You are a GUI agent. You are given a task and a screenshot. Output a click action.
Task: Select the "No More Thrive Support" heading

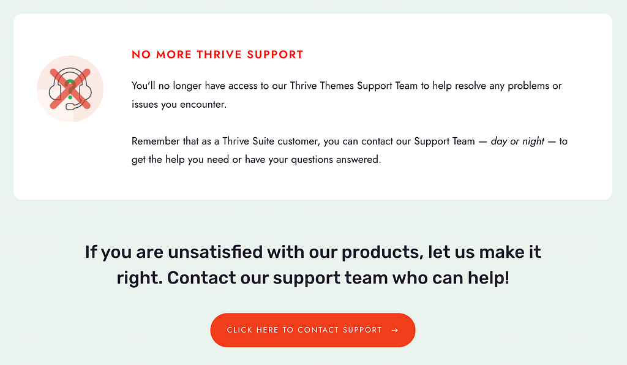click(217, 55)
